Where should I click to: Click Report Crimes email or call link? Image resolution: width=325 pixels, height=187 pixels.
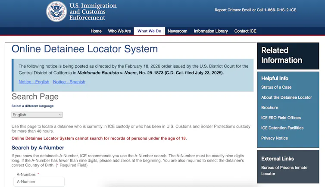255,10
